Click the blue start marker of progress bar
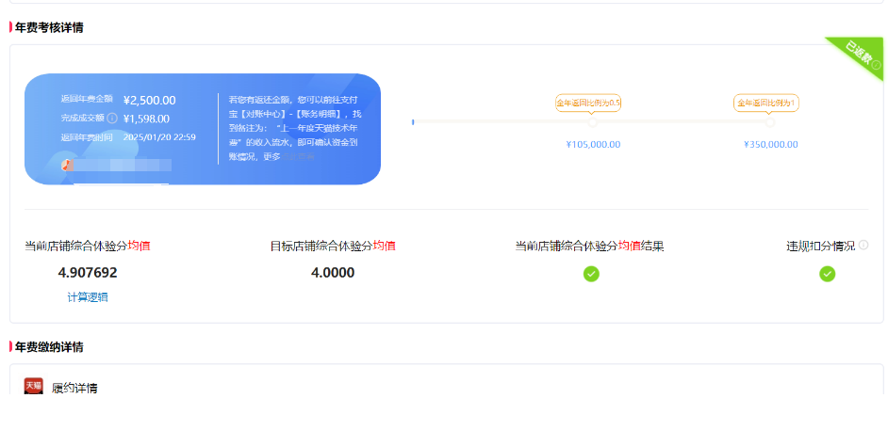The image size is (888, 430). point(413,122)
